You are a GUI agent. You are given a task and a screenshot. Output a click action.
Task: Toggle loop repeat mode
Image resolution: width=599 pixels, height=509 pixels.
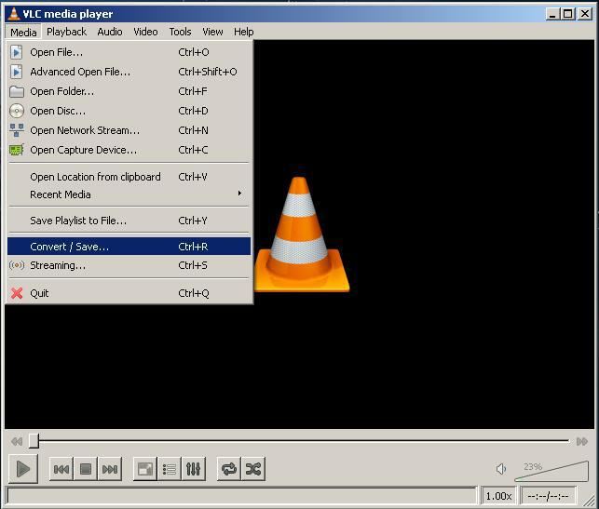coord(229,469)
